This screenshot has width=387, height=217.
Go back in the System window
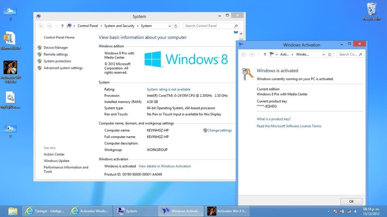tap(41, 26)
